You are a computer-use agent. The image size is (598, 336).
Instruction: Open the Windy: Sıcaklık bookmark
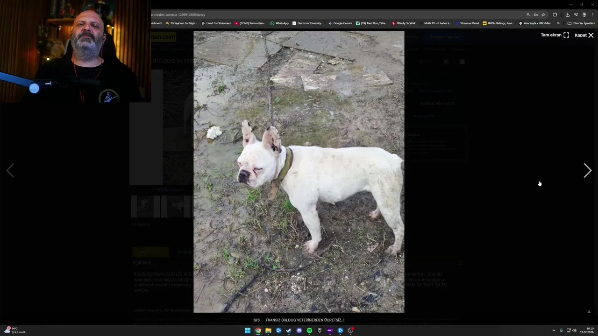404,23
